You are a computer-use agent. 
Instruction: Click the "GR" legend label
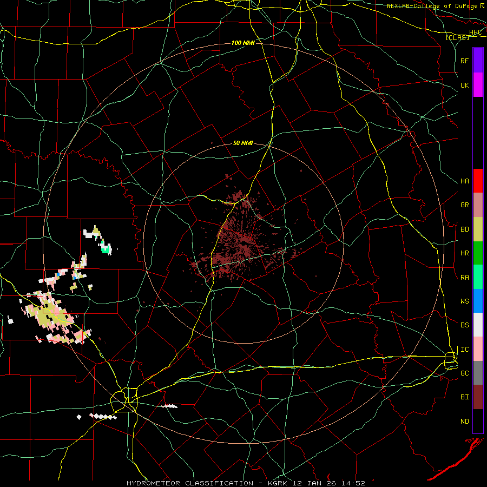coord(464,205)
